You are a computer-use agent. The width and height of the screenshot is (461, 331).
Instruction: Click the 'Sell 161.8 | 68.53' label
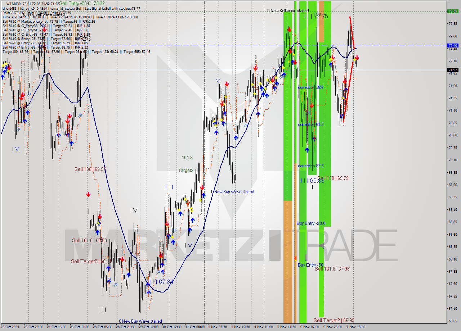(x=89, y=240)
